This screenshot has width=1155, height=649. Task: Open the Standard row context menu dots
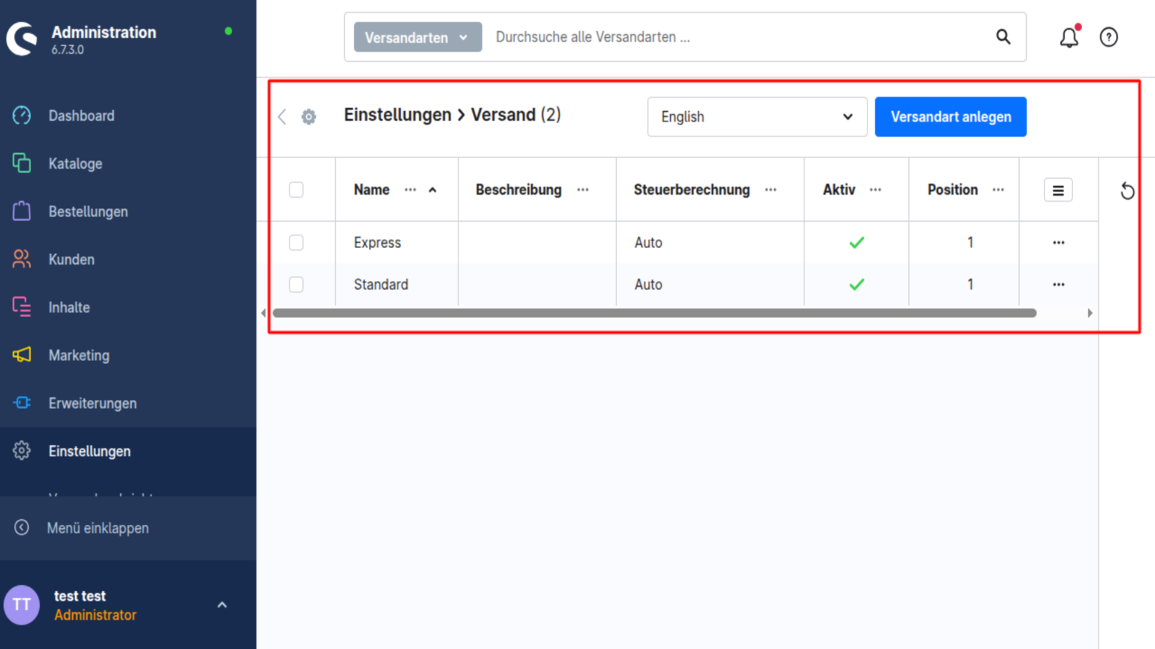1059,284
